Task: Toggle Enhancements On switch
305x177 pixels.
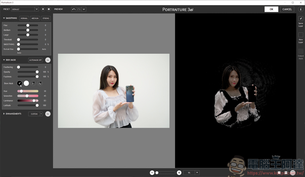Action: pyautogui.click(x=48, y=114)
